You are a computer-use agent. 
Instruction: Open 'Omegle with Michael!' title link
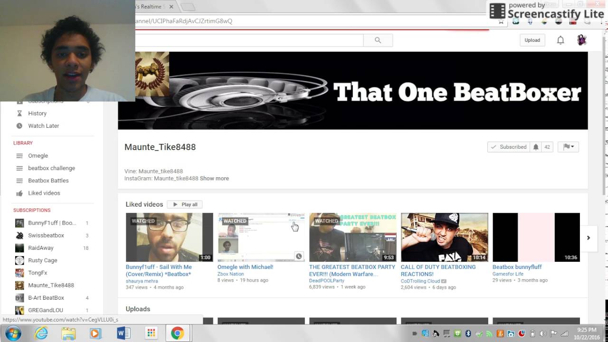coord(245,267)
